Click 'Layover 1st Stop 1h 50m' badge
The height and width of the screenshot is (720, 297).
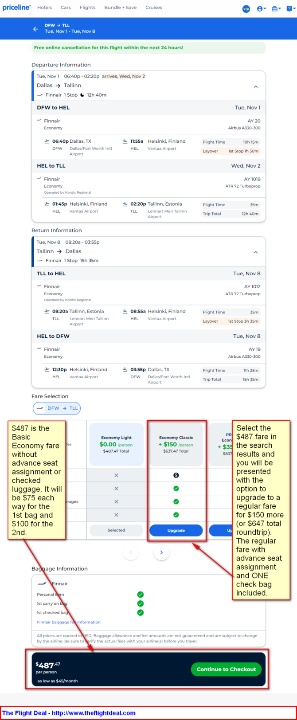pos(231,151)
